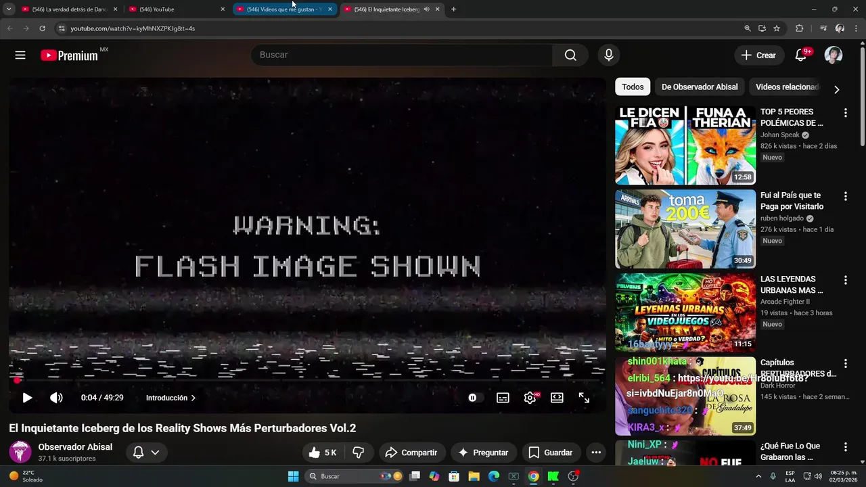Open Microsoft Edge from taskbar

click(494, 476)
